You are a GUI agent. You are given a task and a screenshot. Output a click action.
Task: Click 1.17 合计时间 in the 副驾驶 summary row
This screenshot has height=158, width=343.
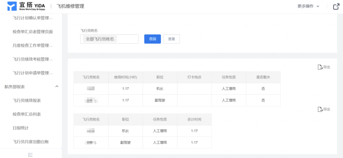point(194,142)
